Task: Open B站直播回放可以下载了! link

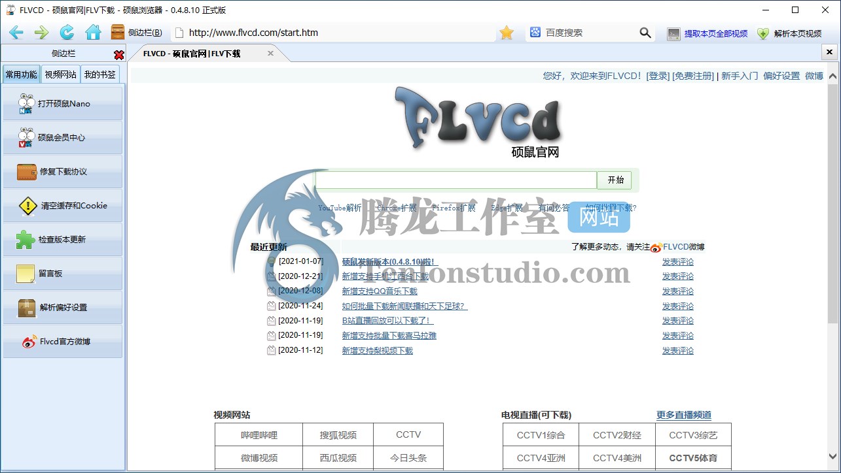Action: [x=387, y=321]
